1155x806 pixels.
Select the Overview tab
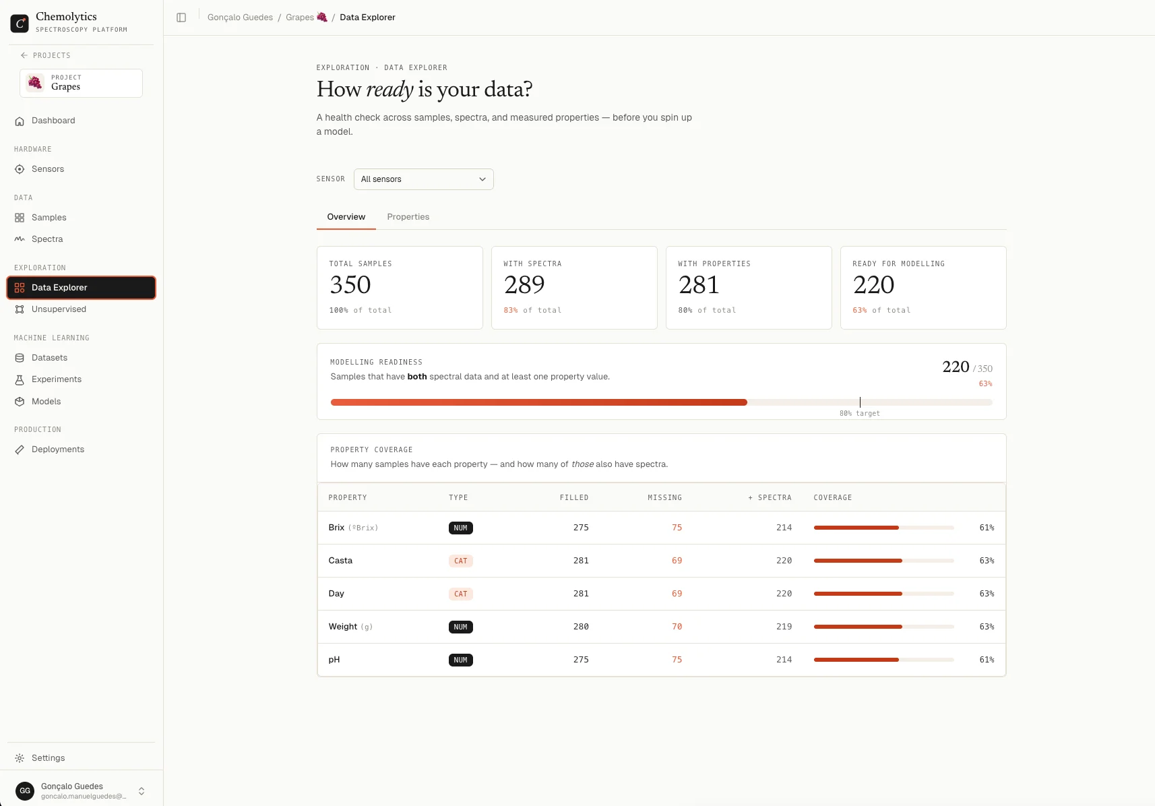(x=346, y=217)
